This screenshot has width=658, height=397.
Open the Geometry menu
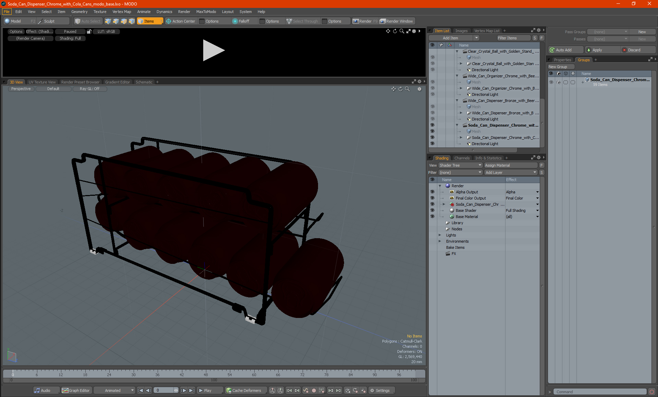[79, 12]
